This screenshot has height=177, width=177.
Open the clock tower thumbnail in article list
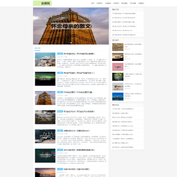click(x=45, y=98)
